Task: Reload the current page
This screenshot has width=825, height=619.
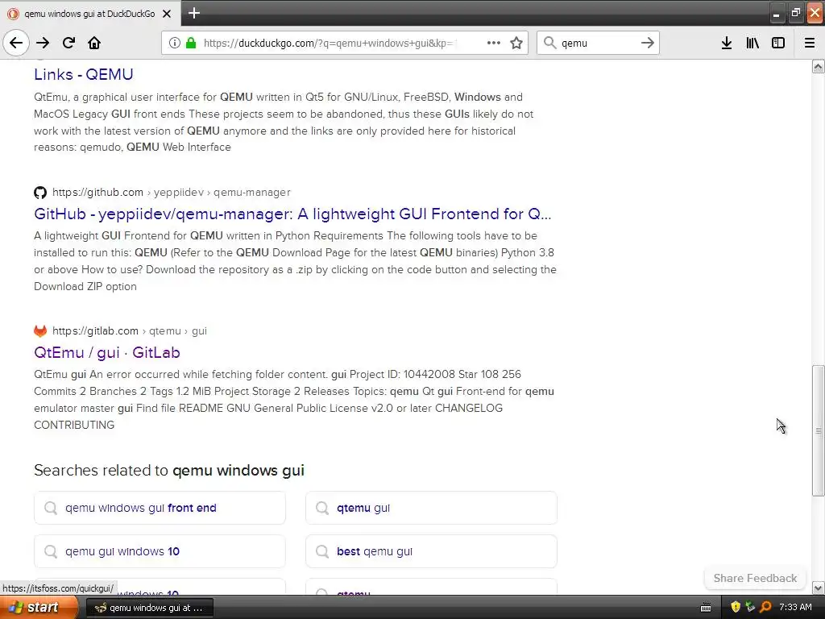Action: click(x=68, y=43)
